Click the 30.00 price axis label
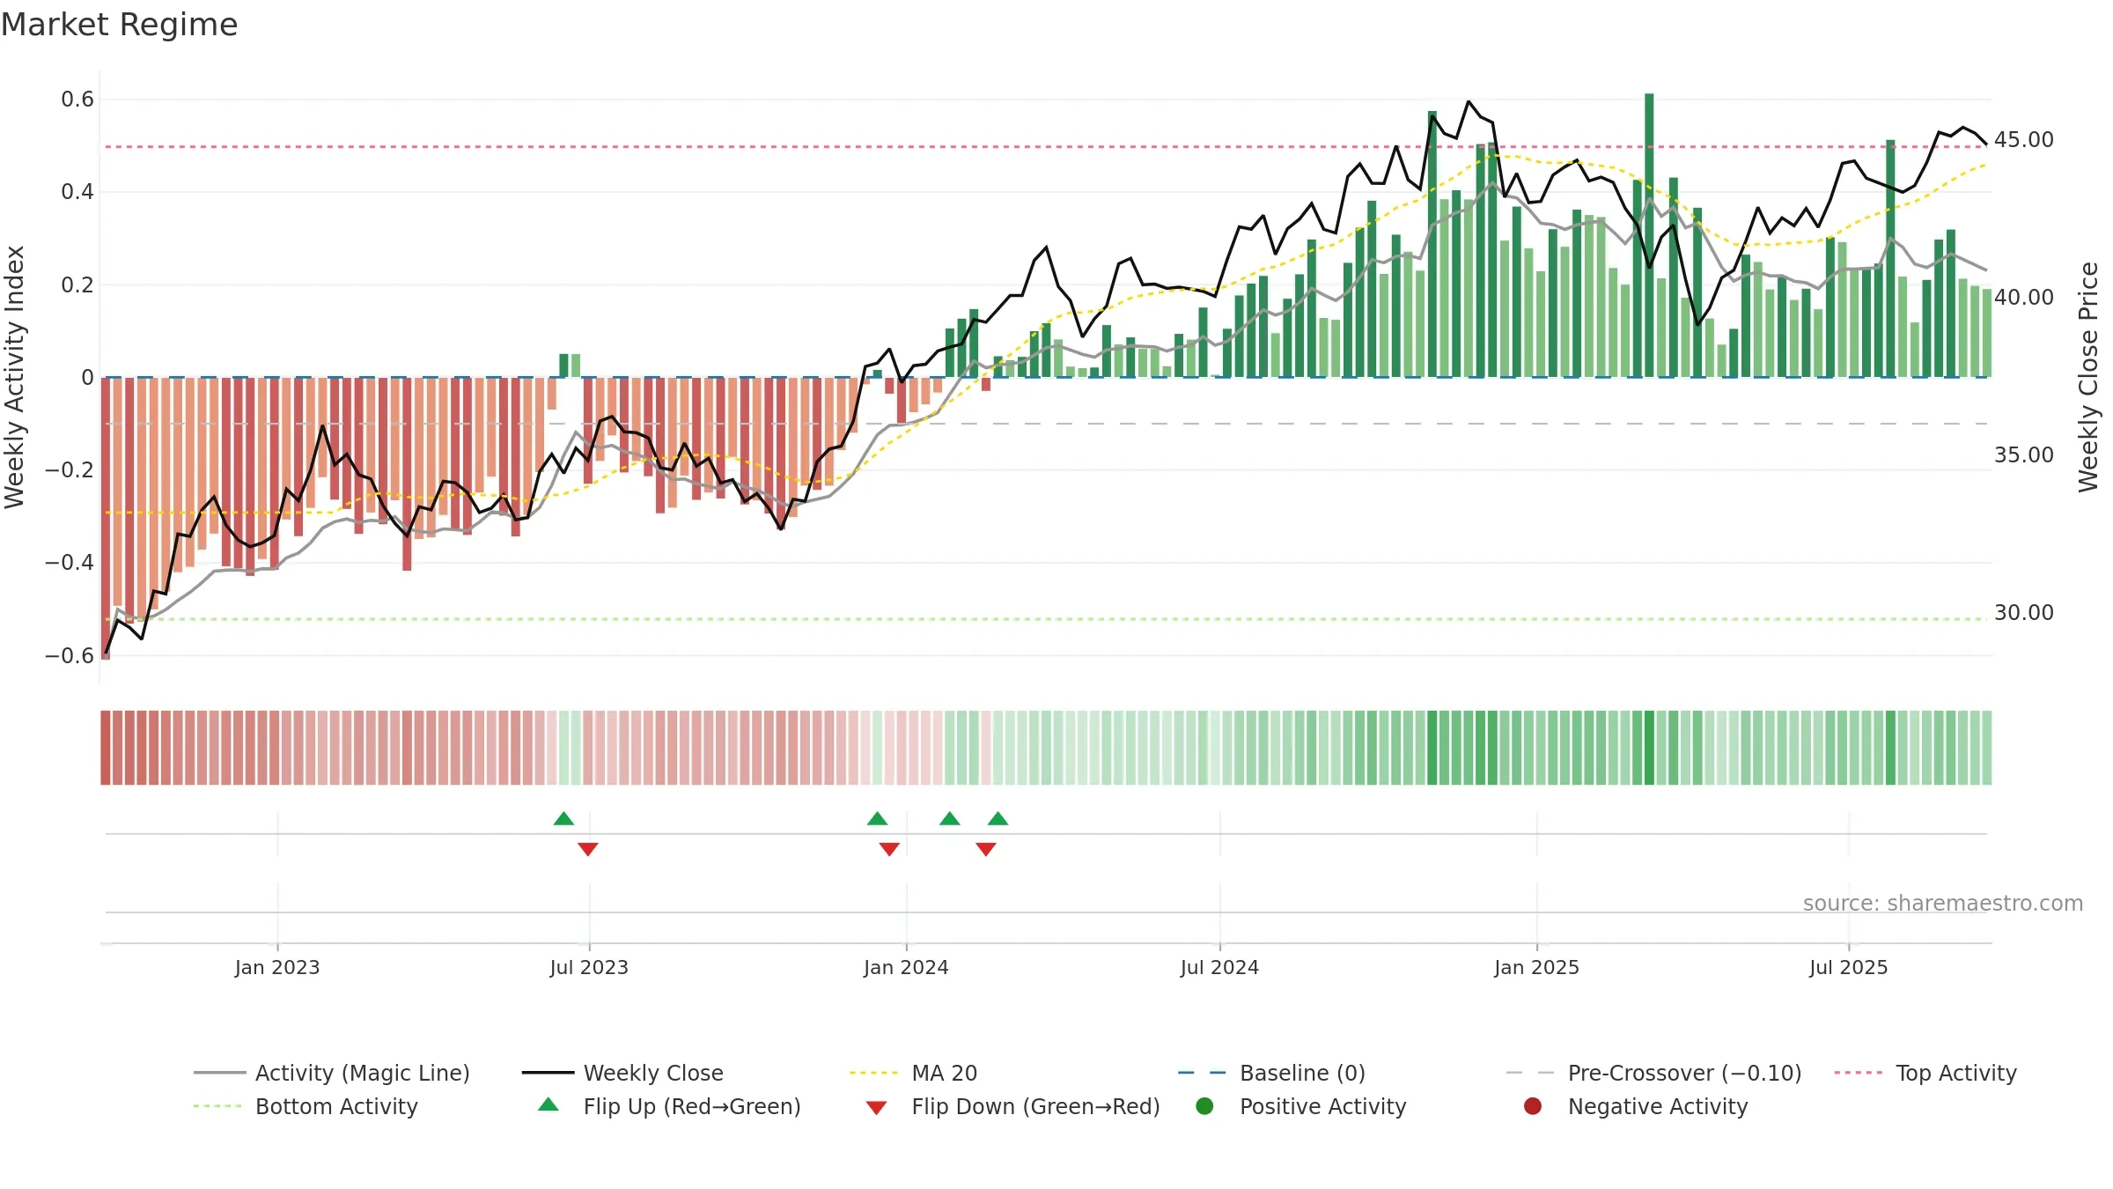 point(2023,613)
